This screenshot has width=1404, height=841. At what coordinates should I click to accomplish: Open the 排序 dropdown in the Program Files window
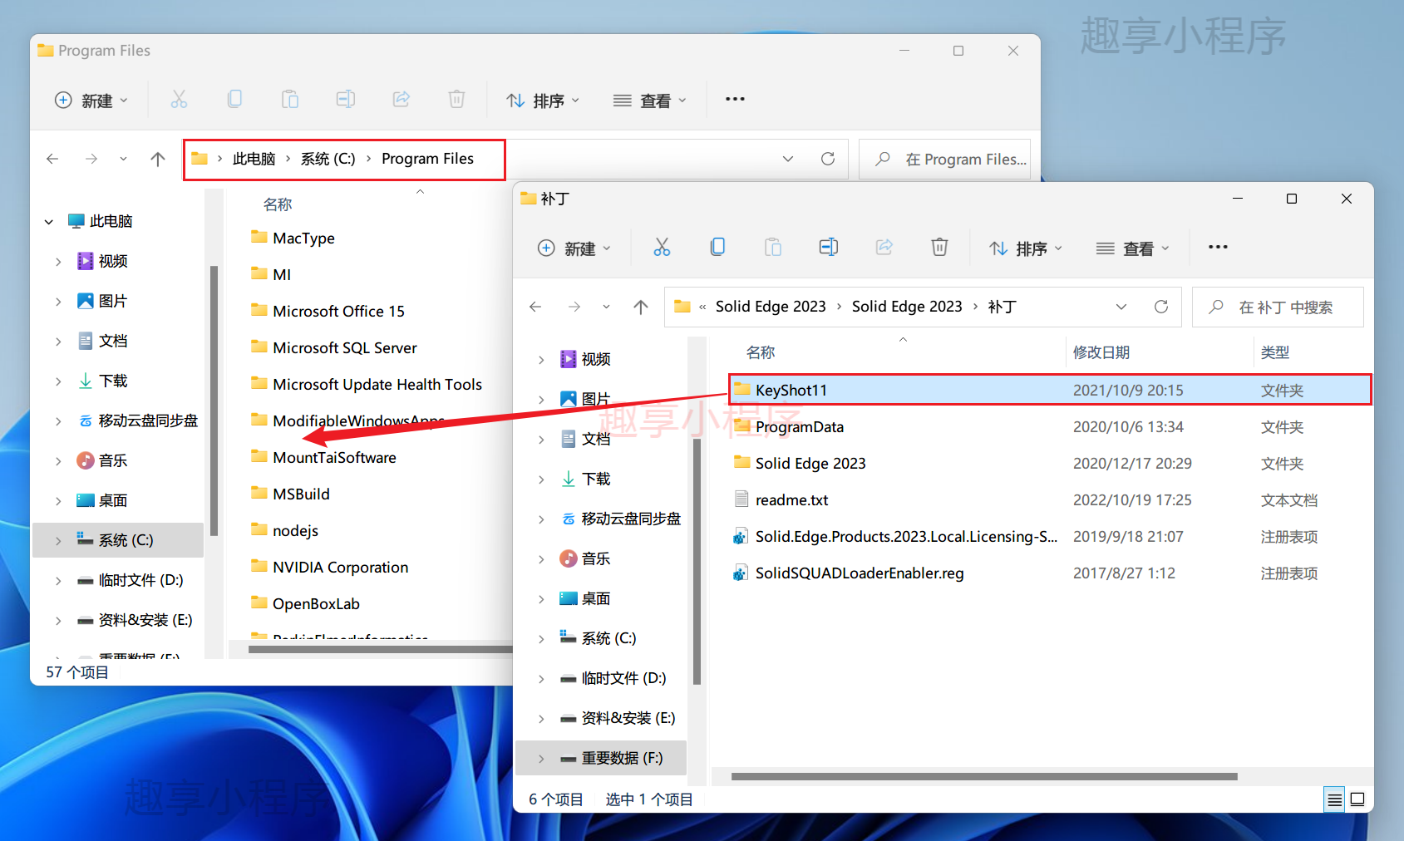(x=542, y=100)
